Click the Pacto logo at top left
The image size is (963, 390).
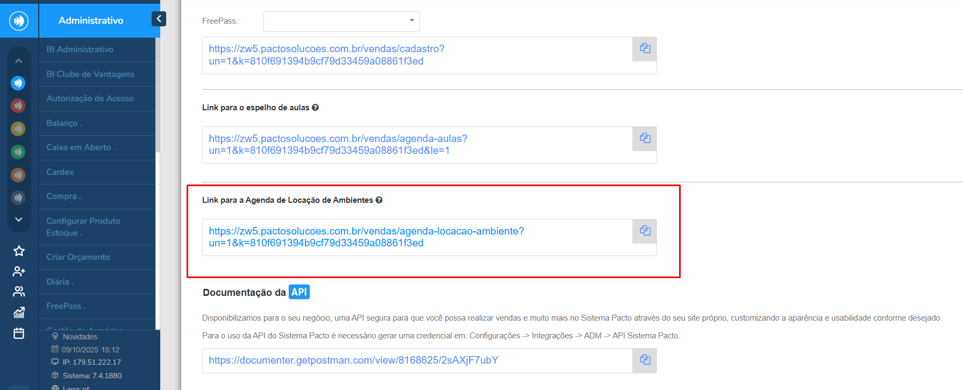point(19,21)
